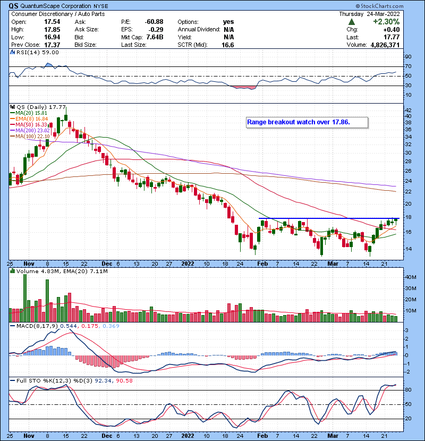The height and width of the screenshot is (441, 425).
Task: Click the +2.30% percent change
Action: click(386, 22)
